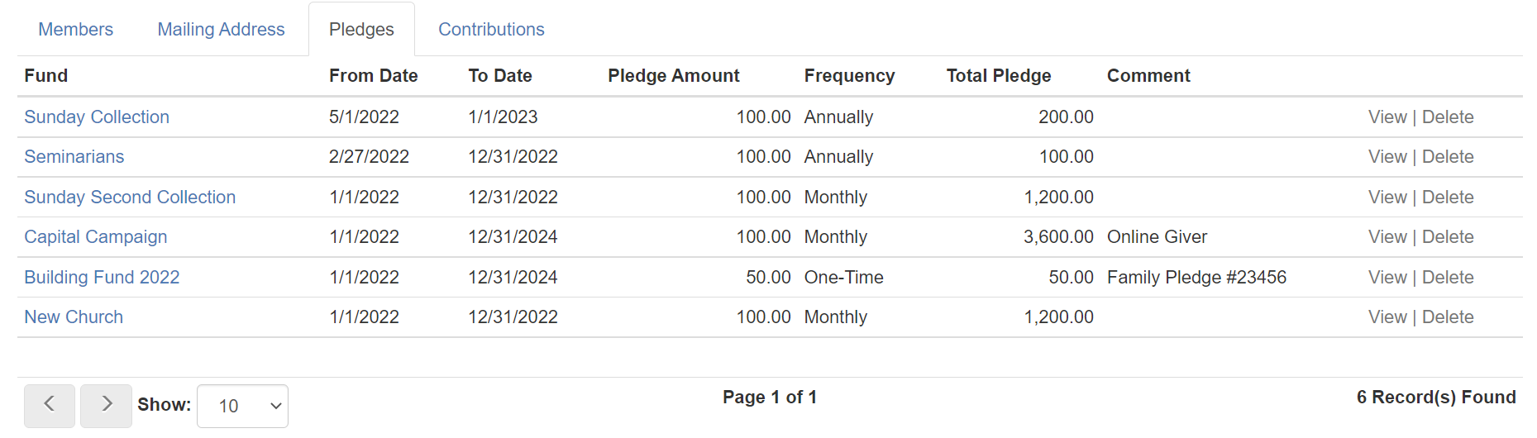Delete the Seminarians pledge
This screenshot has height=438, width=1537.
coord(1448,157)
